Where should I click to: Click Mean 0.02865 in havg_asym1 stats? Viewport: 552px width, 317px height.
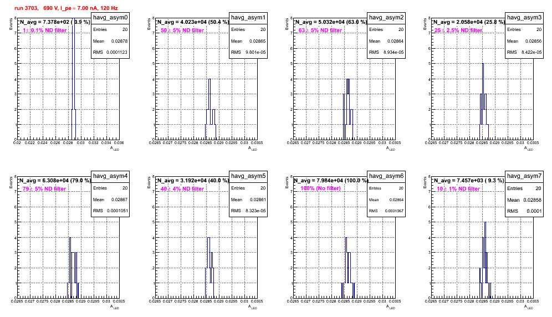(248, 41)
